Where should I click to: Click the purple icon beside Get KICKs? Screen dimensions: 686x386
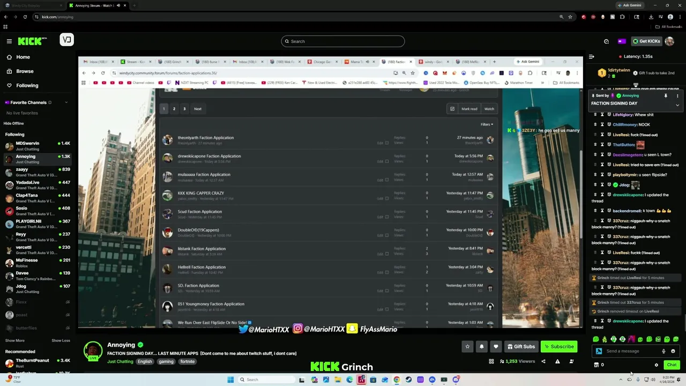pyautogui.click(x=622, y=41)
